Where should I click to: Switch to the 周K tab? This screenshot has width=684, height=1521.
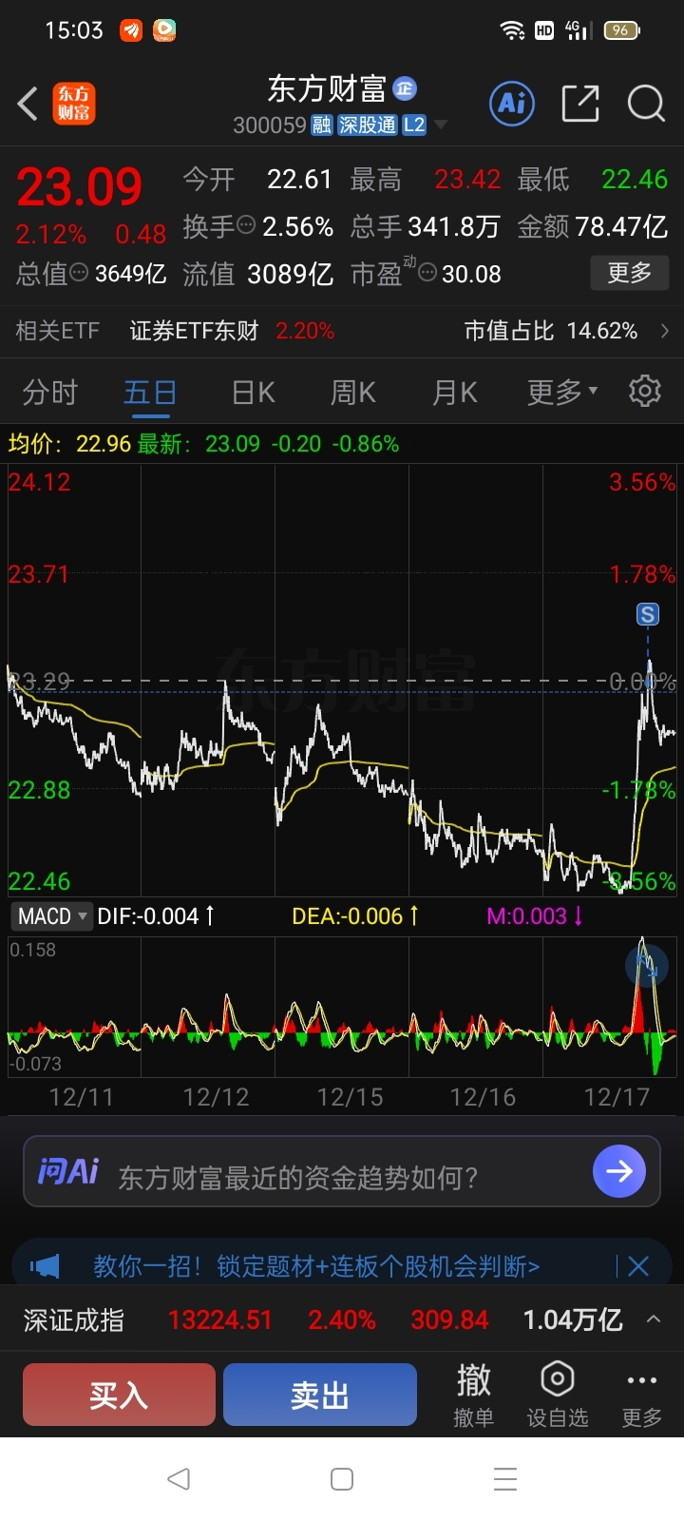(x=352, y=392)
